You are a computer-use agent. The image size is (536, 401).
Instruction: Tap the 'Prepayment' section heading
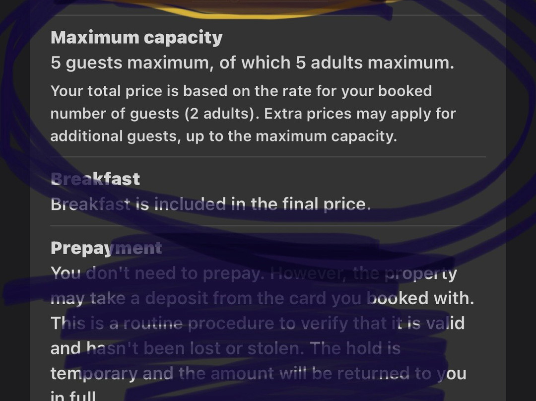point(106,248)
